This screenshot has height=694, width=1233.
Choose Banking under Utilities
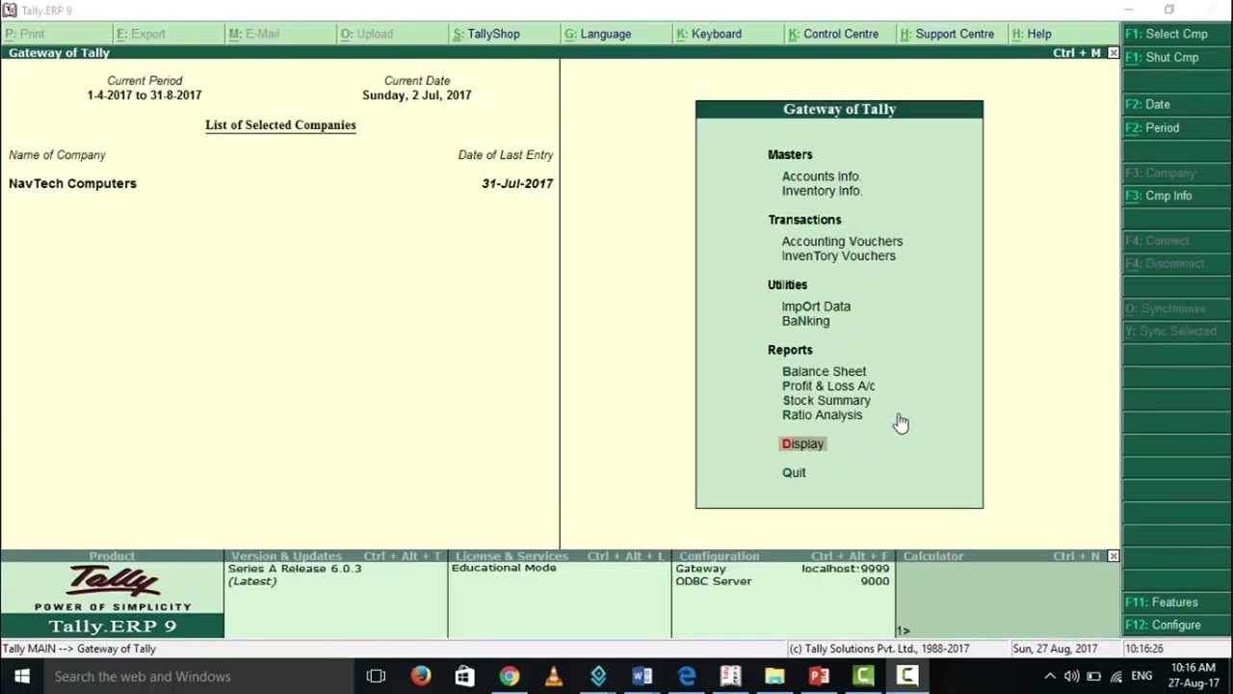pyautogui.click(x=805, y=321)
